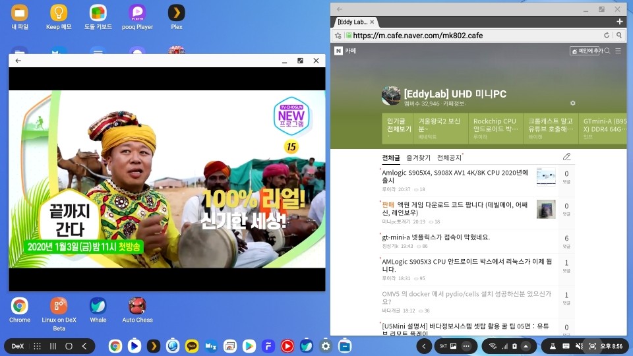Click the screen capture icon in tray

tap(592, 346)
